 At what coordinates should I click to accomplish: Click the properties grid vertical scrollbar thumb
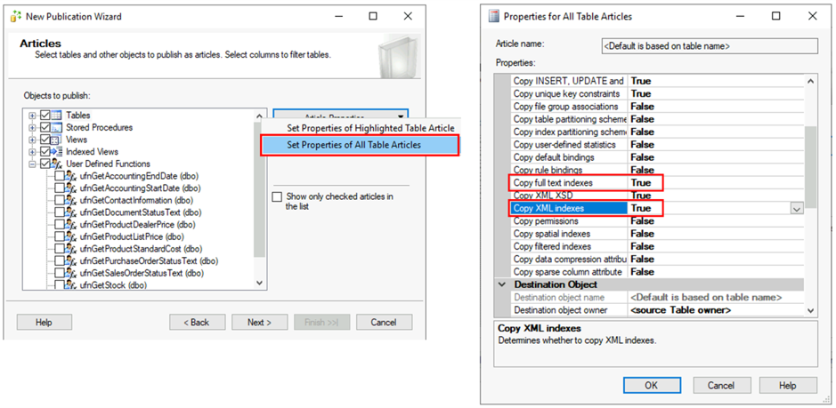pos(810,167)
